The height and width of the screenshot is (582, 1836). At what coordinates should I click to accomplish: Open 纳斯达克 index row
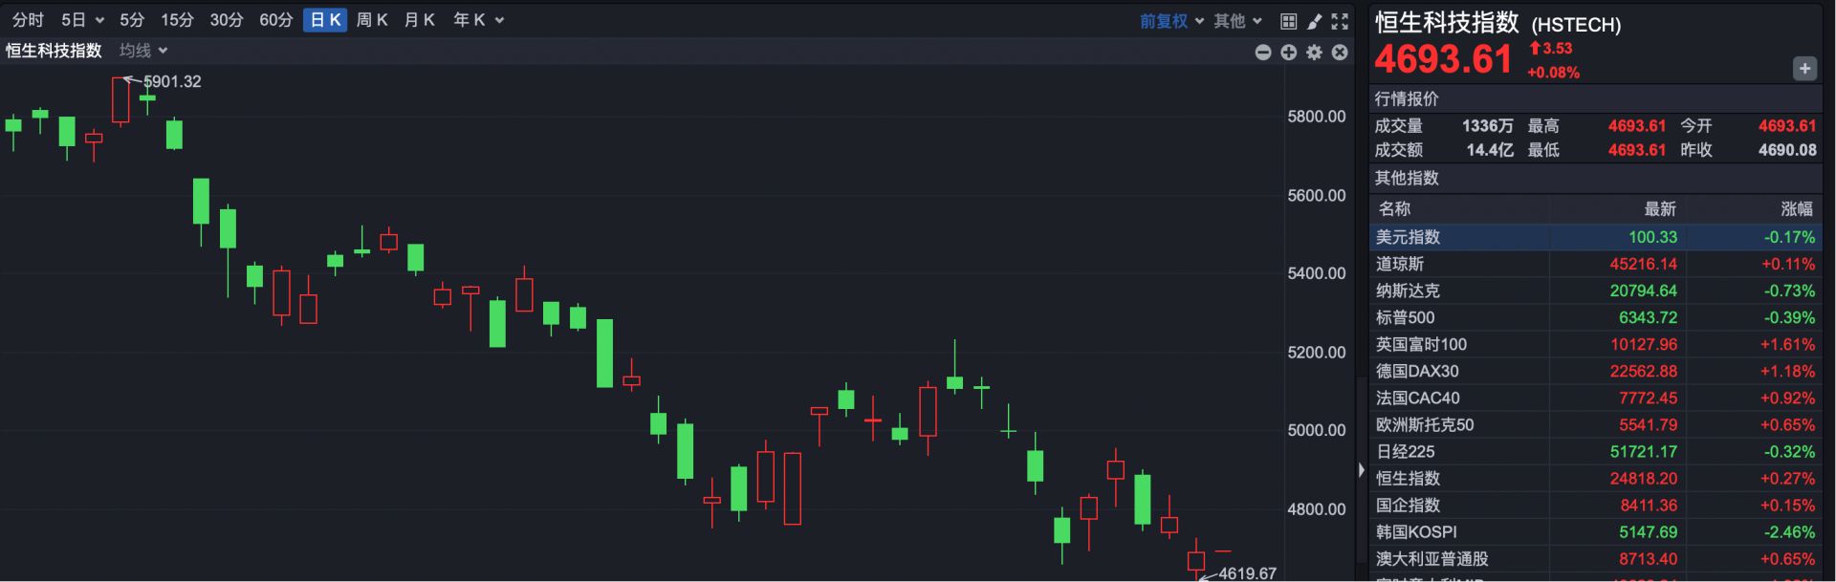(x=1594, y=291)
